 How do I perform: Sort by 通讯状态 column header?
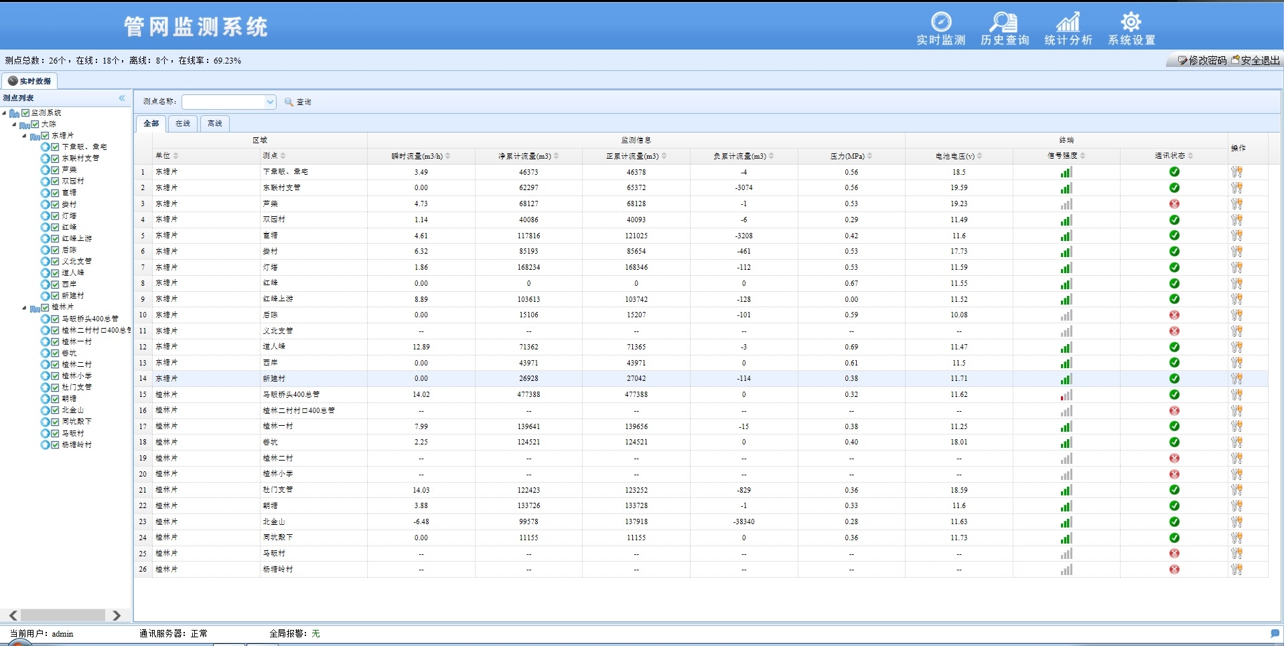pos(1173,156)
